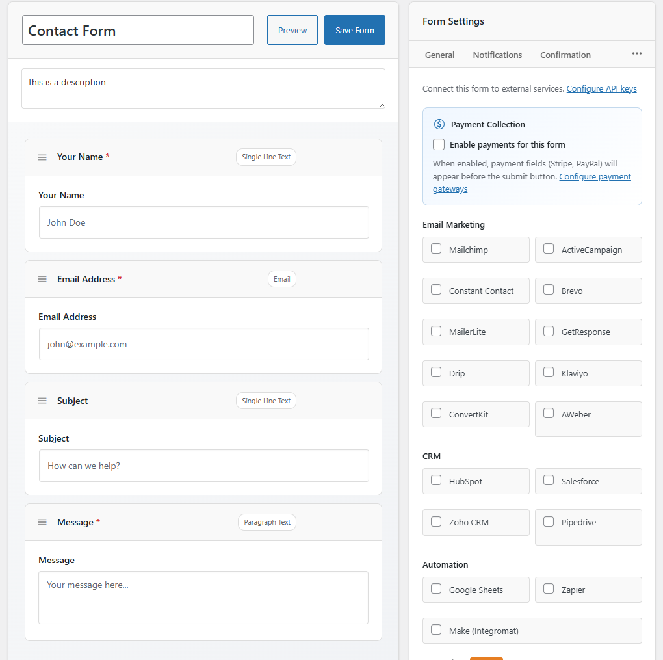Image resolution: width=663 pixels, height=660 pixels.
Task: Switch to the Notifications tab
Action: coord(497,55)
